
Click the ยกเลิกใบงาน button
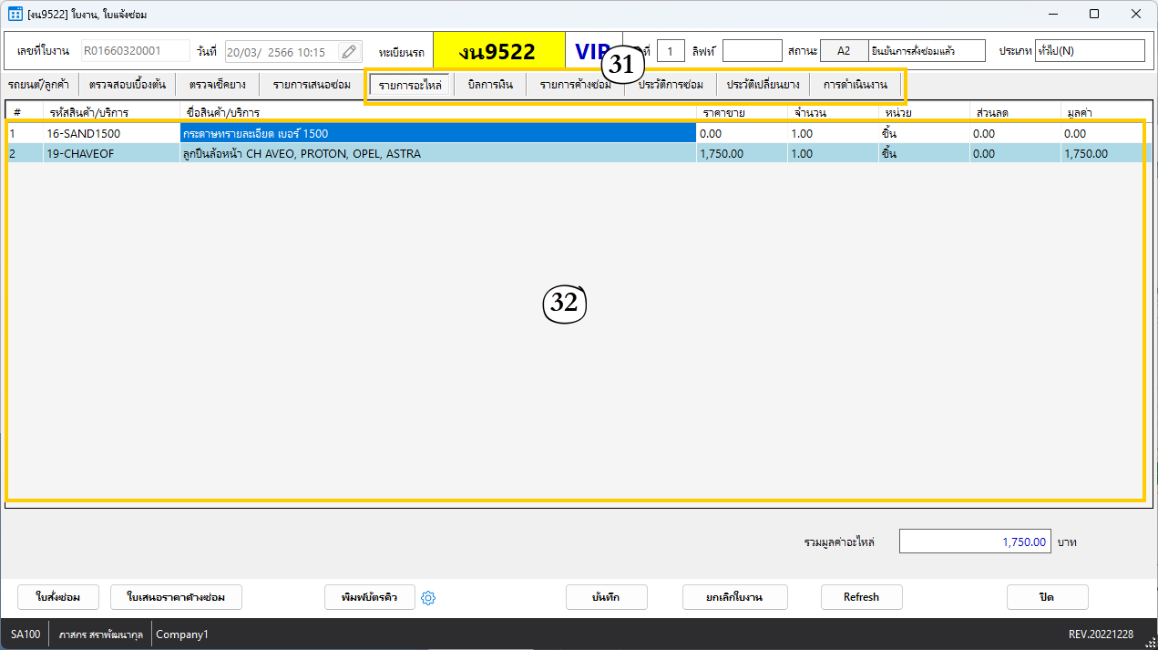pos(734,597)
